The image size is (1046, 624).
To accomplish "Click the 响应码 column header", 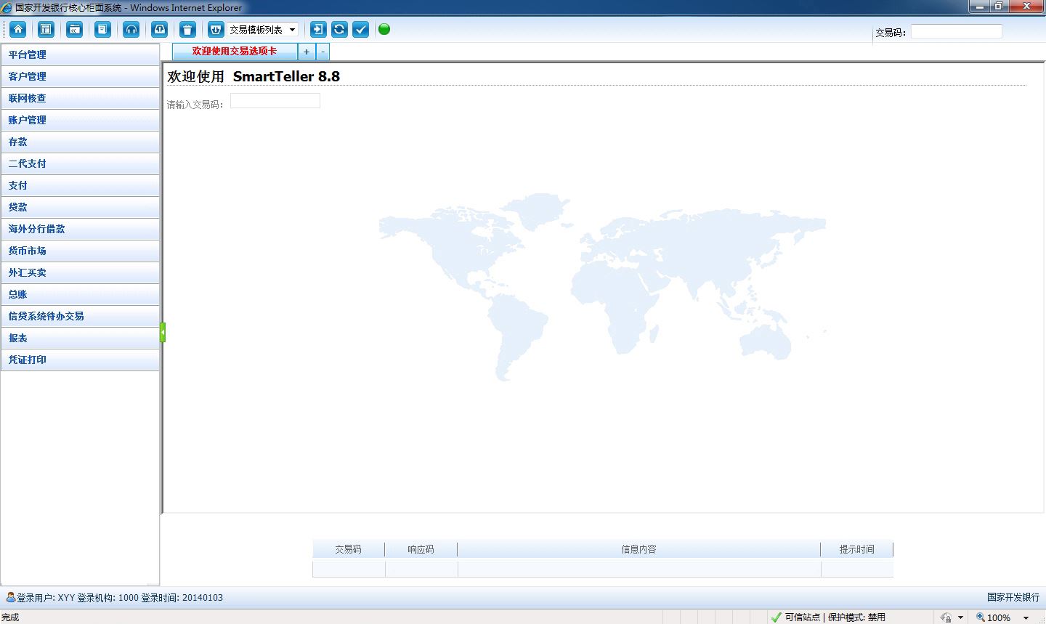I will (421, 549).
